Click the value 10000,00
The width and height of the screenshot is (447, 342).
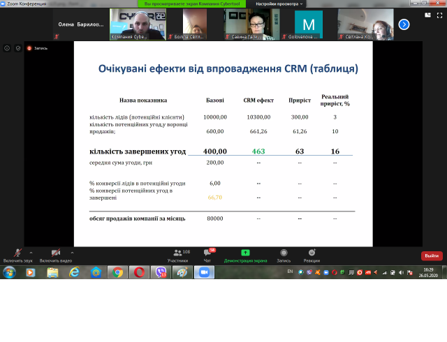[215, 117]
